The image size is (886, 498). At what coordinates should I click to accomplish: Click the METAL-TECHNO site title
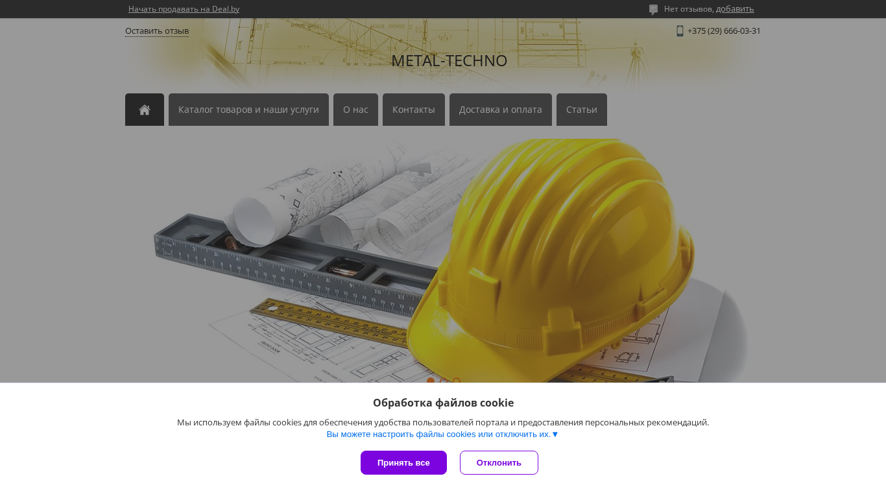pyautogui.click(x=449, y=60)
